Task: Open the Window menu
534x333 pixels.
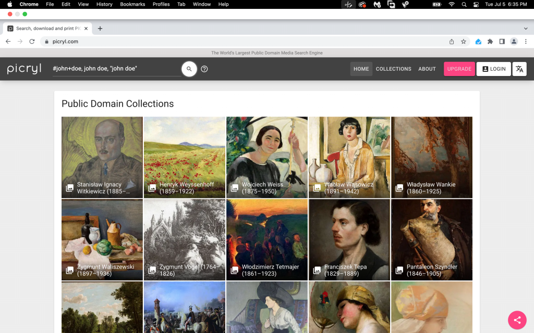Action: [x=202, y=4]
